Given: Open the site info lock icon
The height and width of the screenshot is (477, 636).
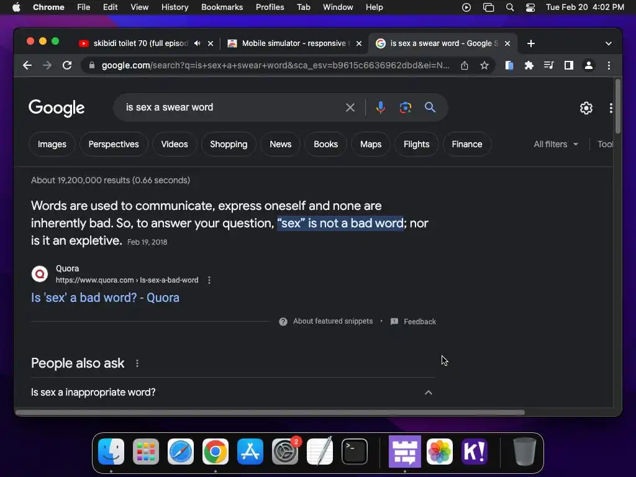Looking at the screenshot, I should point(92,65).
